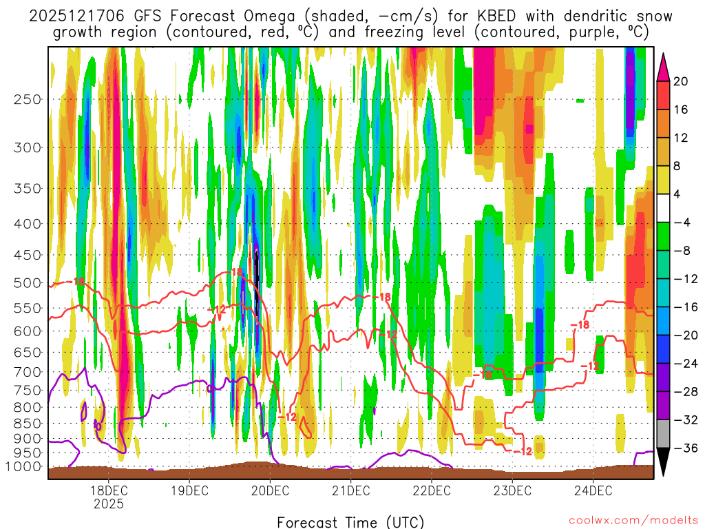Click the 850 pressure level label

pyautogui.click(x=28, y=424)
